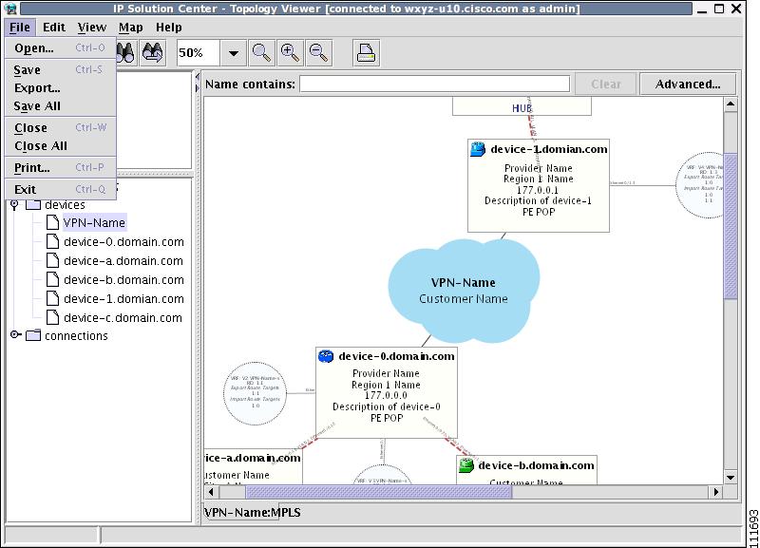Click the vertical scrollbar thumb beside the map
The image size is (760, 548).
point(731,226)
